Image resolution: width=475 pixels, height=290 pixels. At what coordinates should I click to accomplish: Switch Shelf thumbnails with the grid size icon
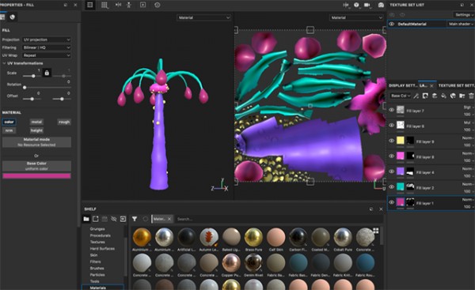tap(375, 231)
